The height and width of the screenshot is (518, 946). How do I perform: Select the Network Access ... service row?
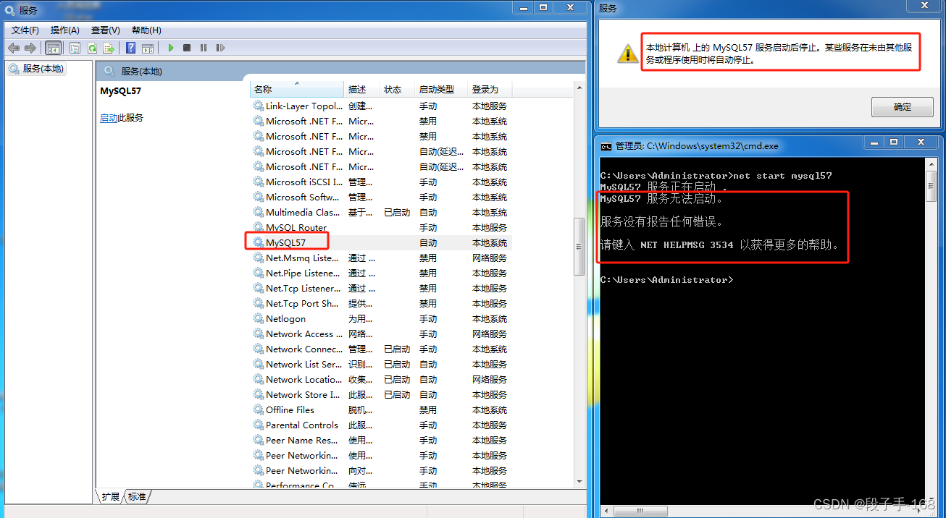click(381, 334)
